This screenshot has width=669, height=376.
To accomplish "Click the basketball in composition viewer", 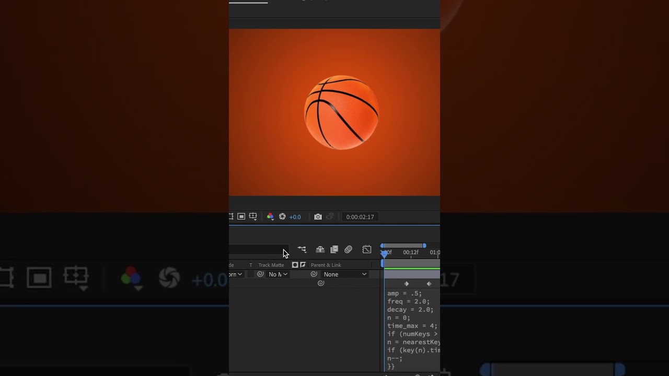I will (x=342, y=112).
